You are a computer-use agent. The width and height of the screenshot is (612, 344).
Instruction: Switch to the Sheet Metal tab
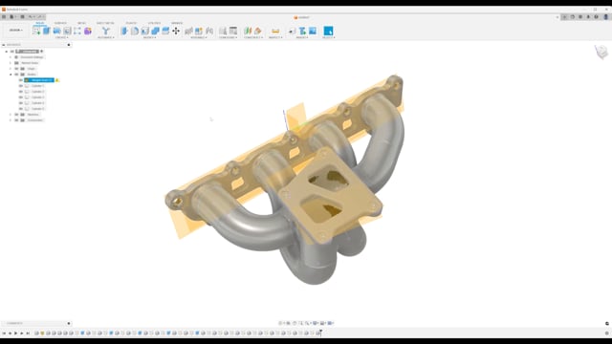pyautogui.click(x=105, y=23)
